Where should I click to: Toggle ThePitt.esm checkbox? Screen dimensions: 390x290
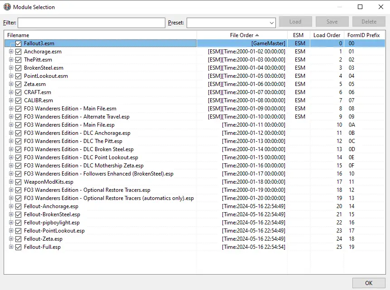click(x=19, y=60)
